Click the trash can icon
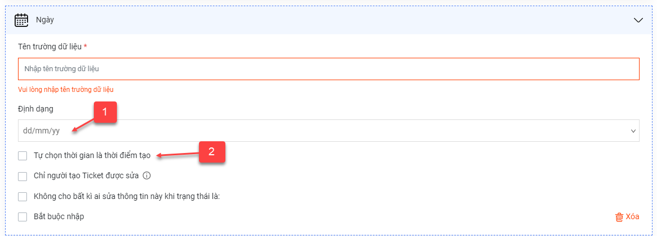The image size is (657, 236). [619, 217]
